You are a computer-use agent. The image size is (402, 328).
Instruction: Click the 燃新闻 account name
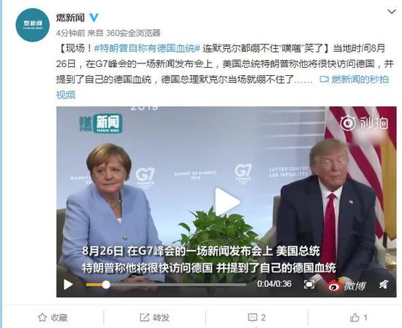point(70,17)
